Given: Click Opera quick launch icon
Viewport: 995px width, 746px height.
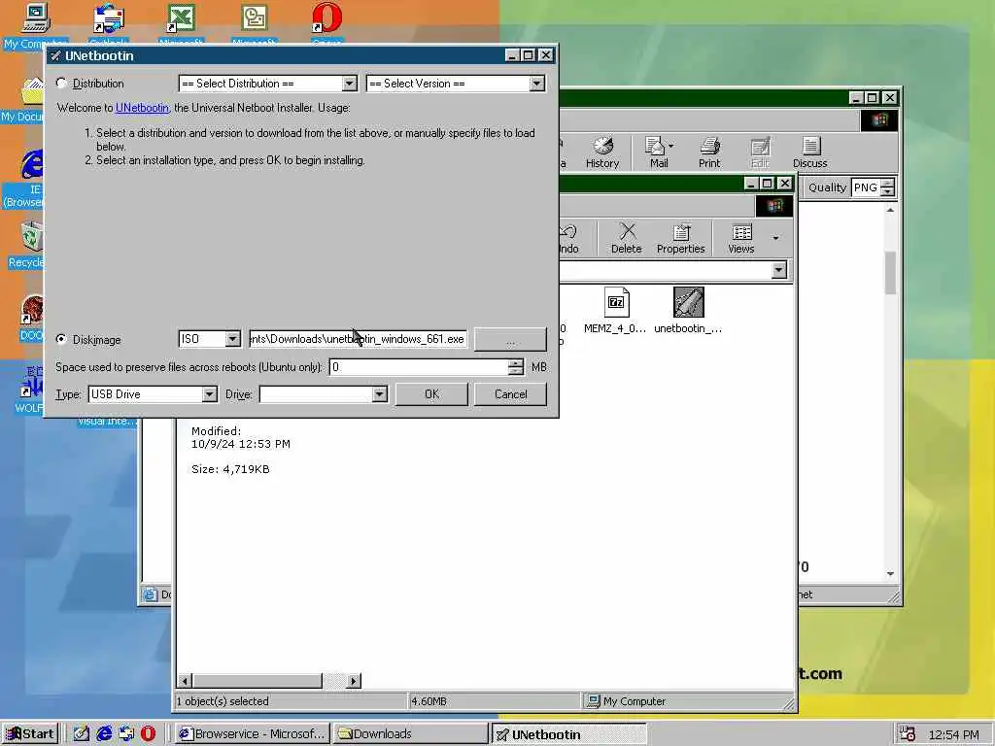Looking at the screenshot, I should 148,734.
